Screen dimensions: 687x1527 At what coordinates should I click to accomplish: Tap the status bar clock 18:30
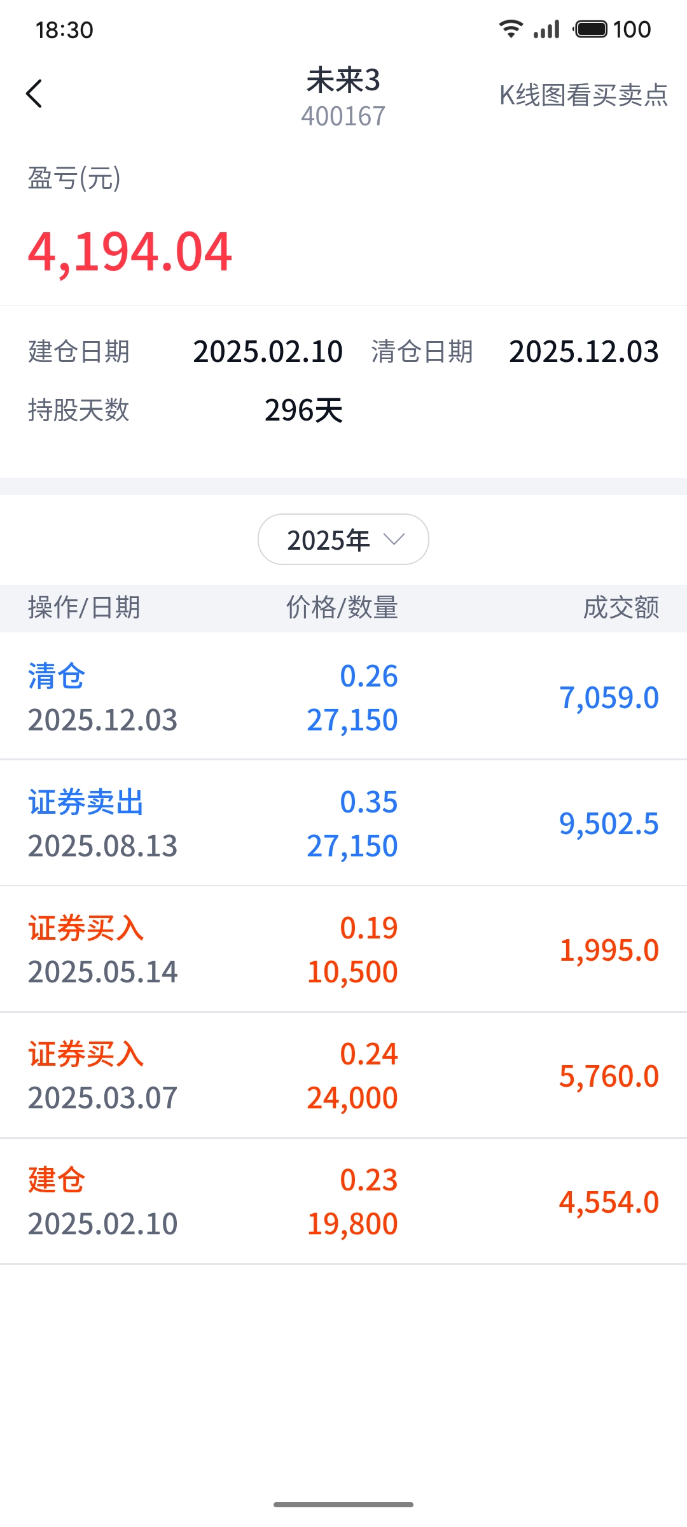pos(64,30)
